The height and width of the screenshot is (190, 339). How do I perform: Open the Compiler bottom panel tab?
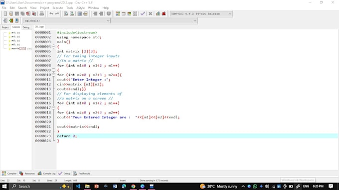pyautogui.click(x=9, y=174)
